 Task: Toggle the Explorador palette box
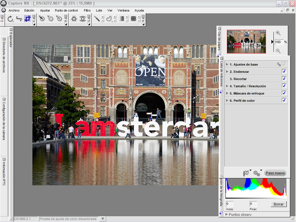tap(11, 30)
